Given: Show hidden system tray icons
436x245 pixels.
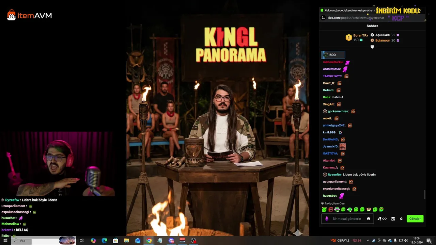Looking at the screenshot, I should [x=368, y=241].
